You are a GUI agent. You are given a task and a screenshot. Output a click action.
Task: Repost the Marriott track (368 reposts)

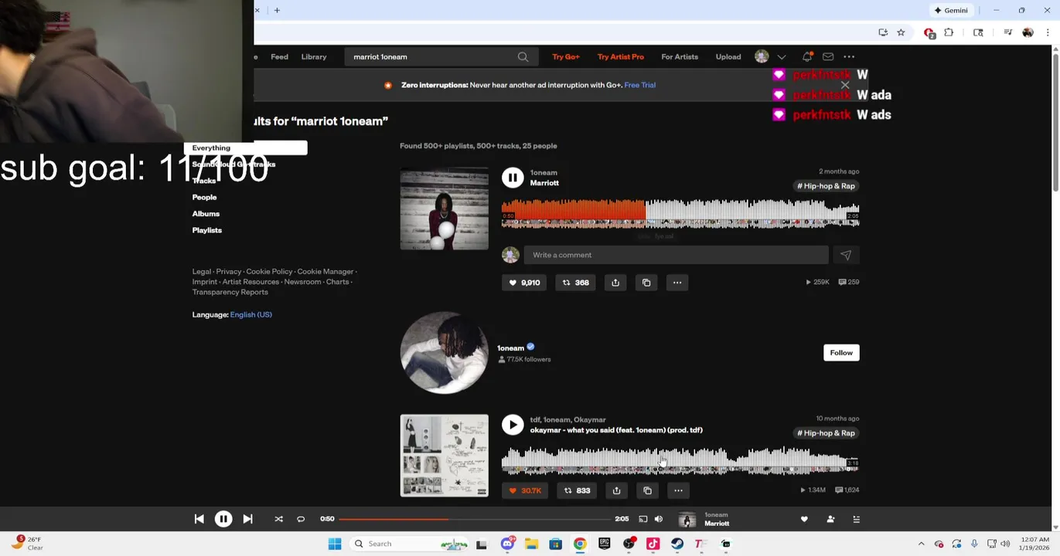tap(575, 283)
